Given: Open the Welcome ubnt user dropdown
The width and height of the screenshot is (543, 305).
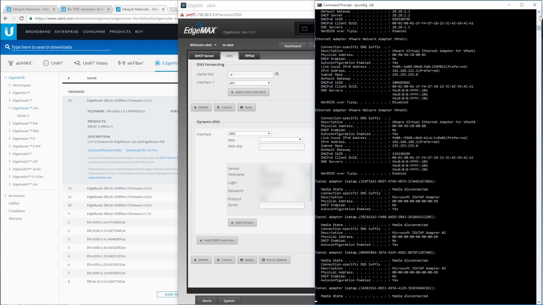Looking at the screenshot, I should [203, 45].
